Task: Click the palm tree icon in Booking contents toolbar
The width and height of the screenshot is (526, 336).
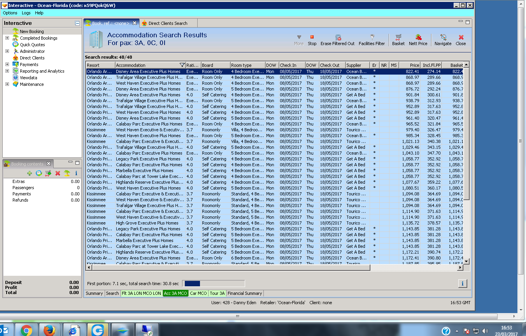Action: pos(67,173)
